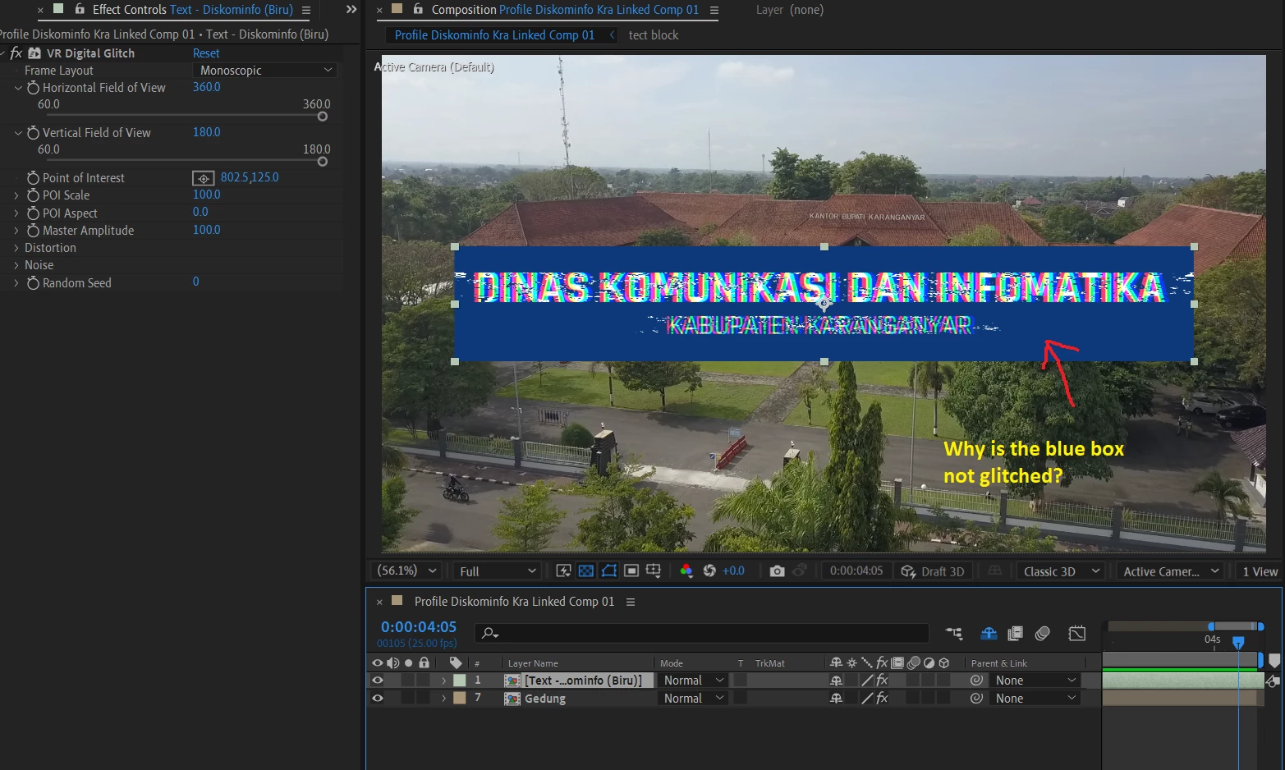The width and height of the screenshot is (1285, 770).
Task: Click the timeline layer search field
Action: click(701, 633)
